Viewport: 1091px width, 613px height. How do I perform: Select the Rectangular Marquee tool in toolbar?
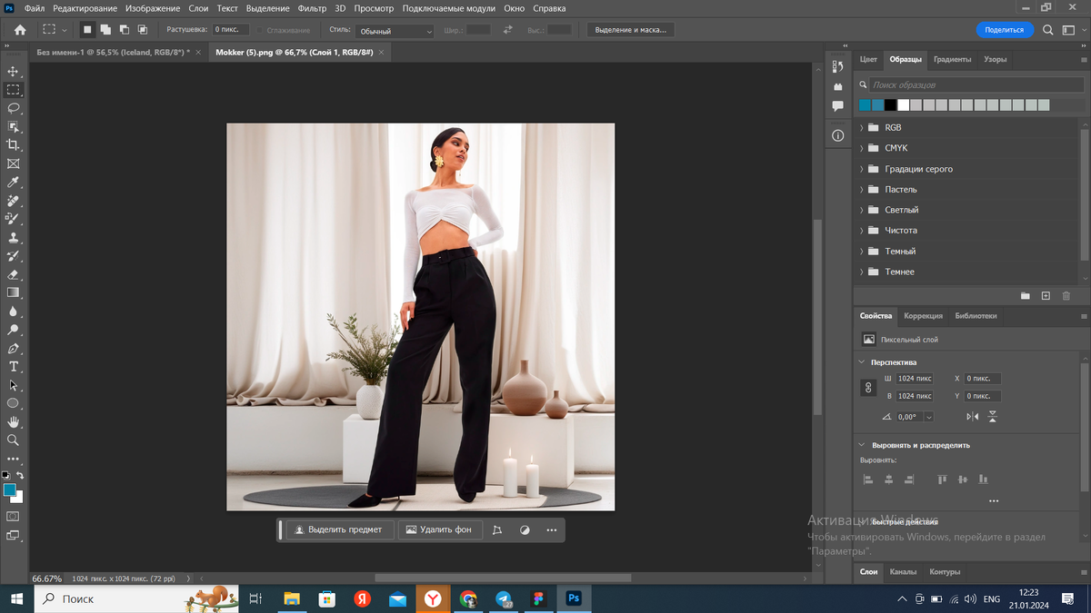(x=13, y=90)
